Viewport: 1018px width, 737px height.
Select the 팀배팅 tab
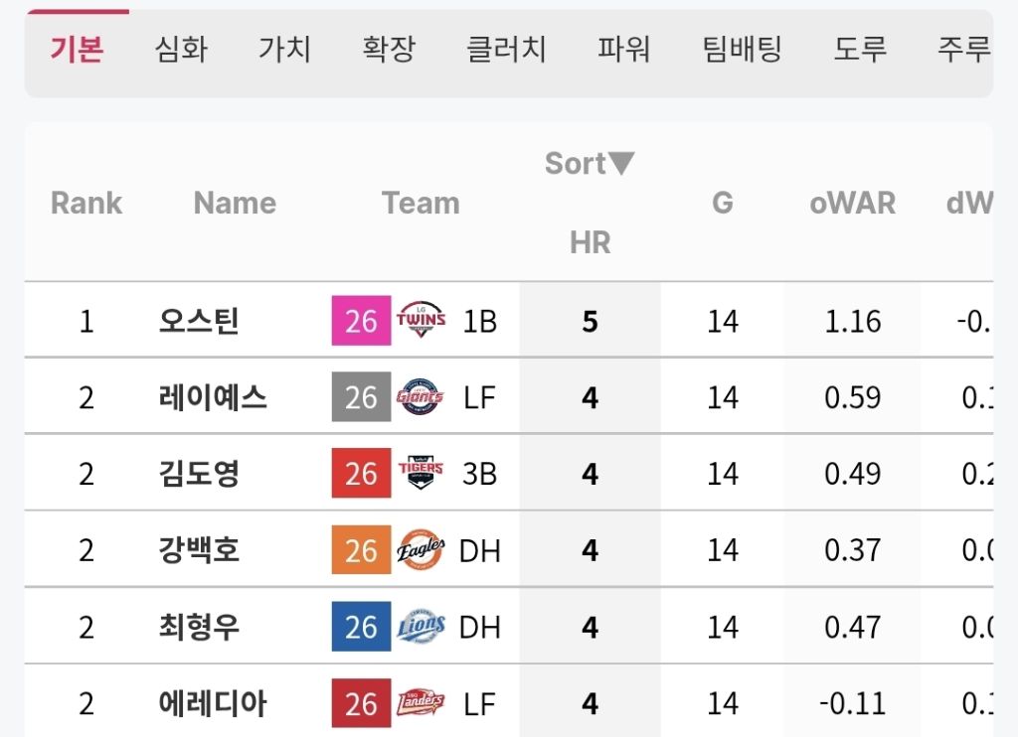pos(742,49)
